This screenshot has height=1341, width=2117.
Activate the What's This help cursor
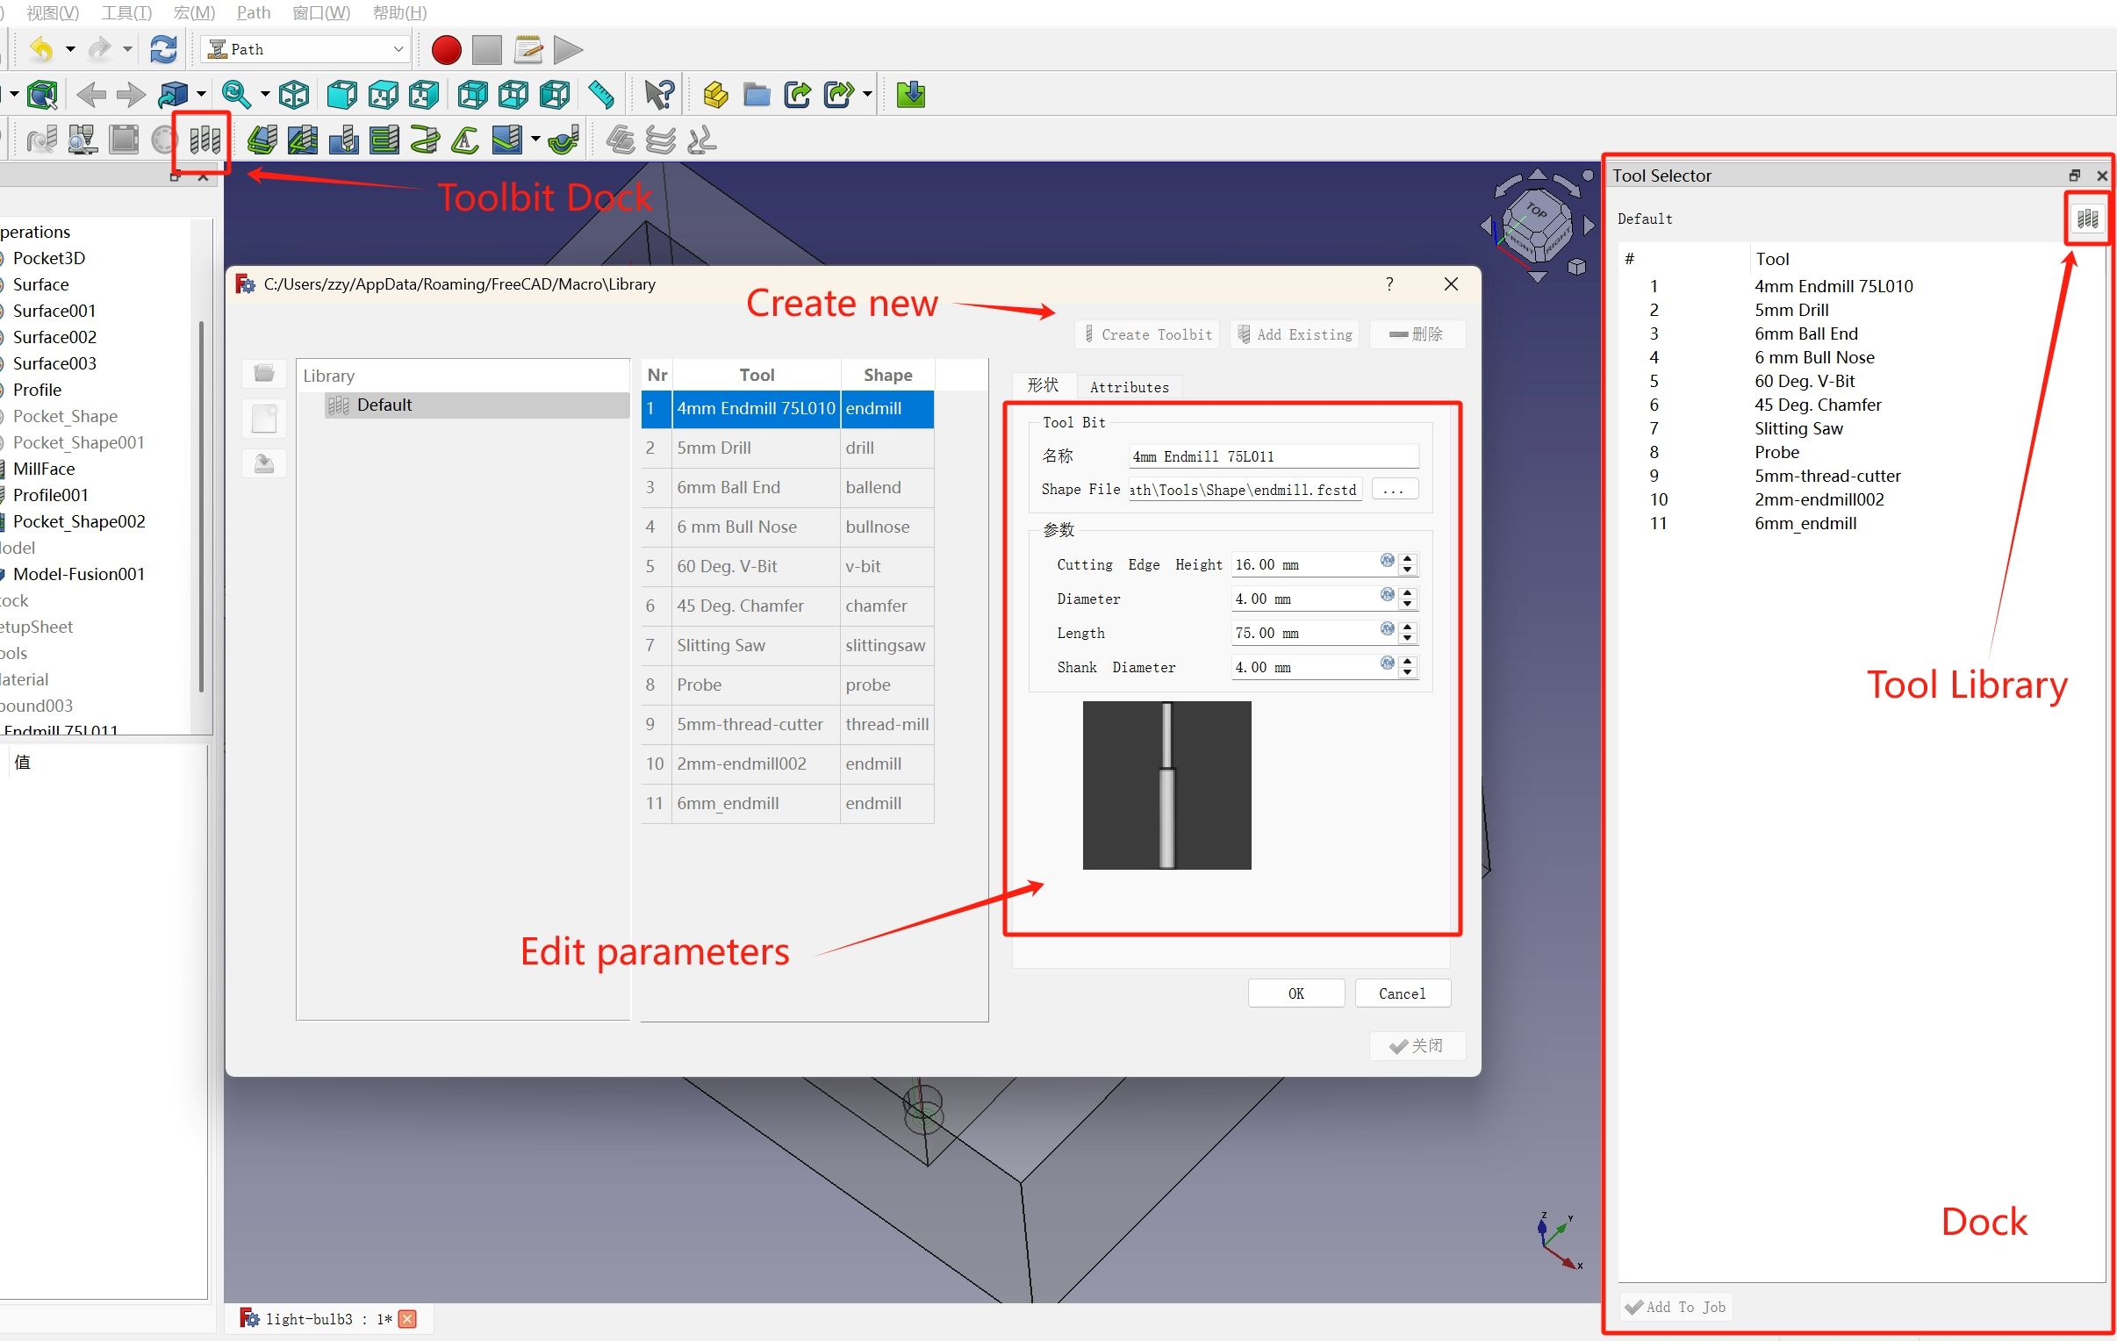point(658,94)
